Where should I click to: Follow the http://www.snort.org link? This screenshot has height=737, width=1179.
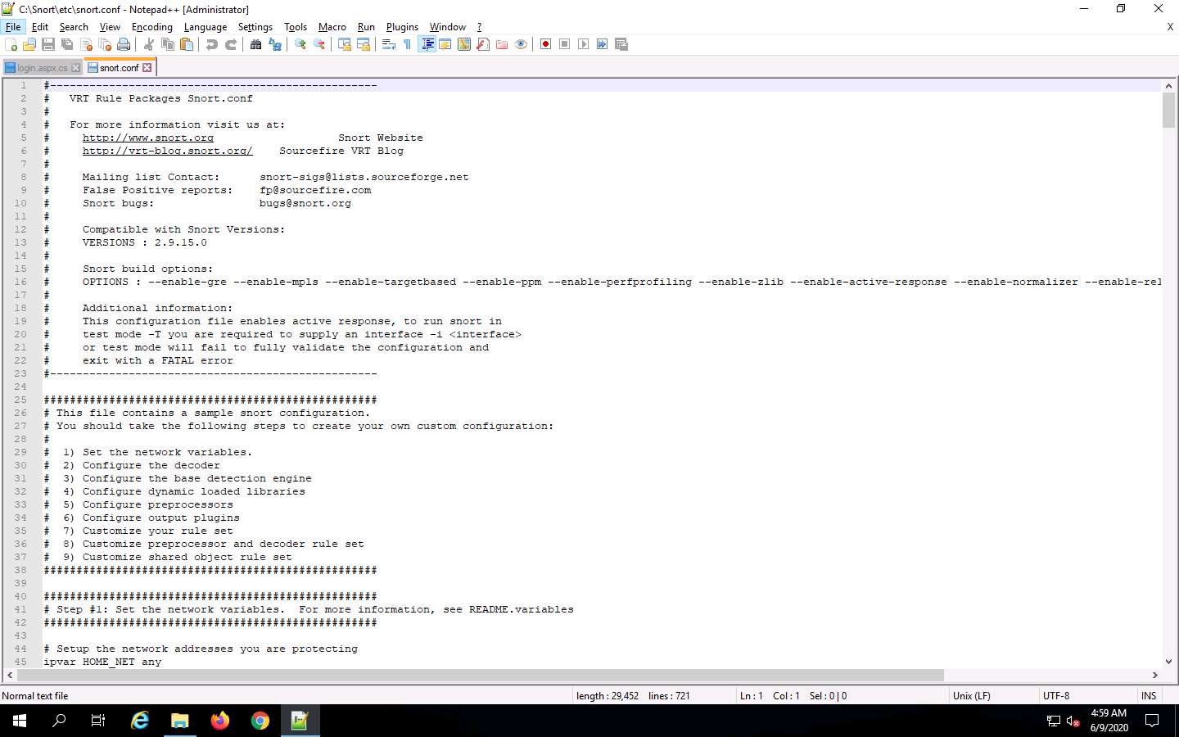148,138
